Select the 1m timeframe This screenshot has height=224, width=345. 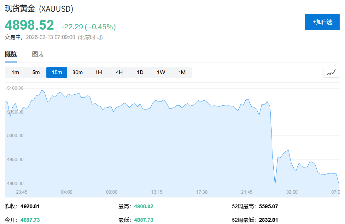pyautogui.click(x=15, y=73)
